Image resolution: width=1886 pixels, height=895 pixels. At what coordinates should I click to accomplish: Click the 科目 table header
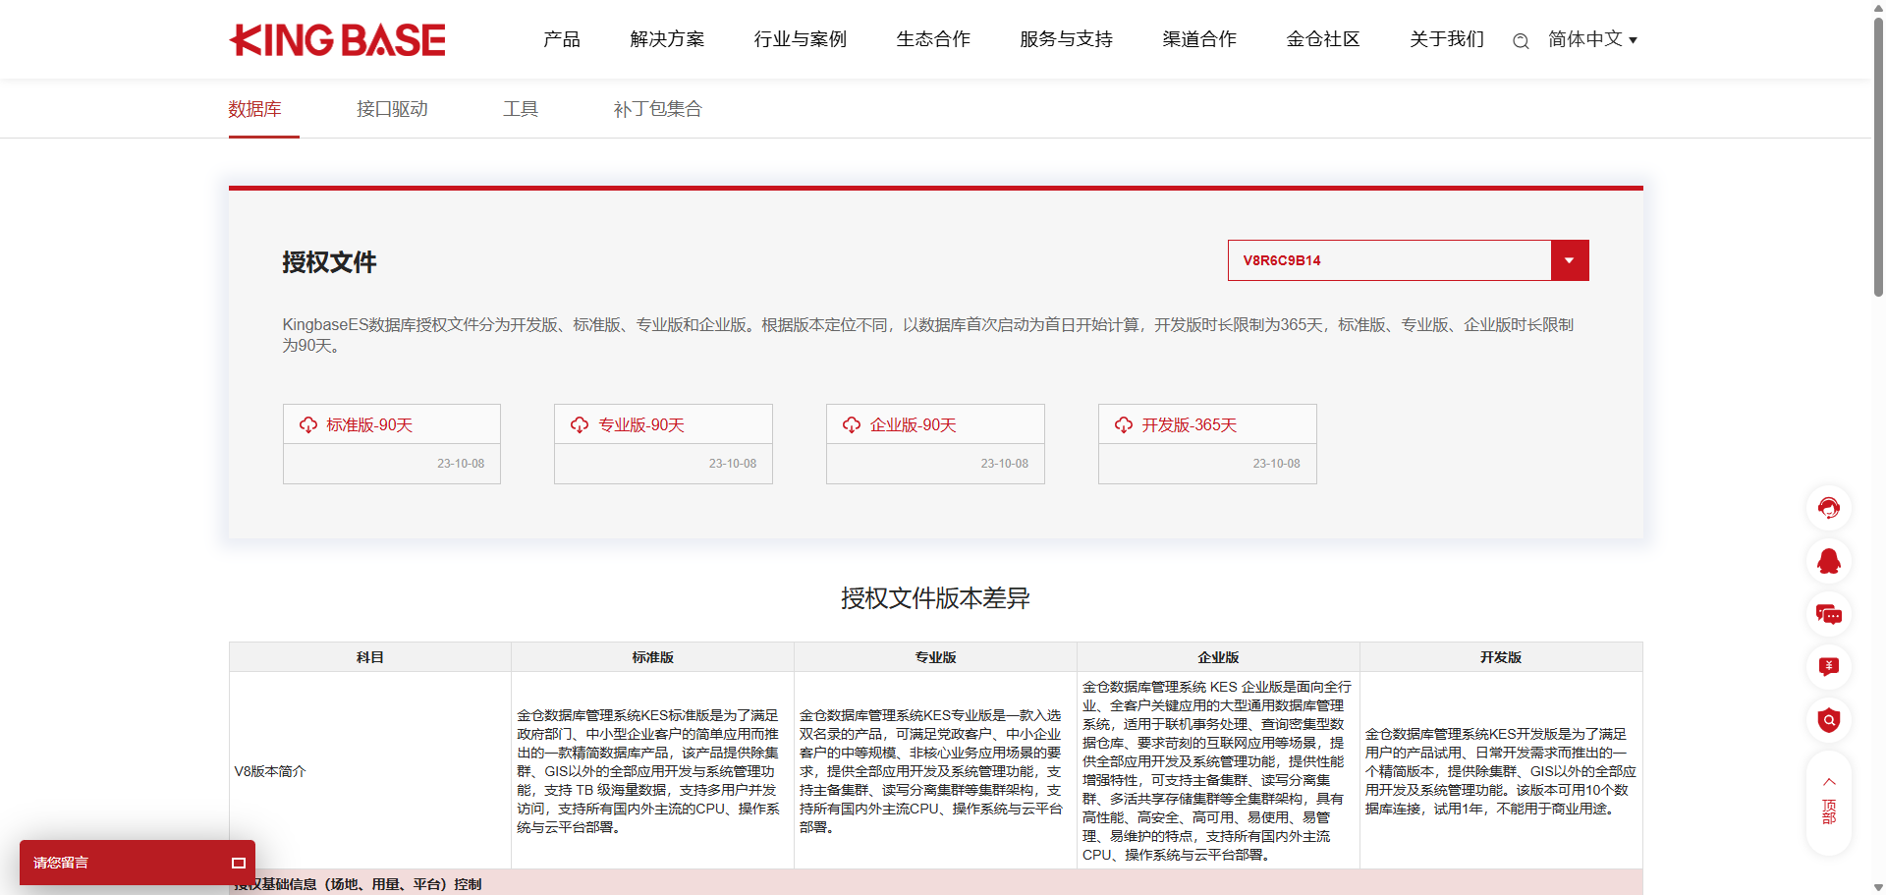pos(370,657)
